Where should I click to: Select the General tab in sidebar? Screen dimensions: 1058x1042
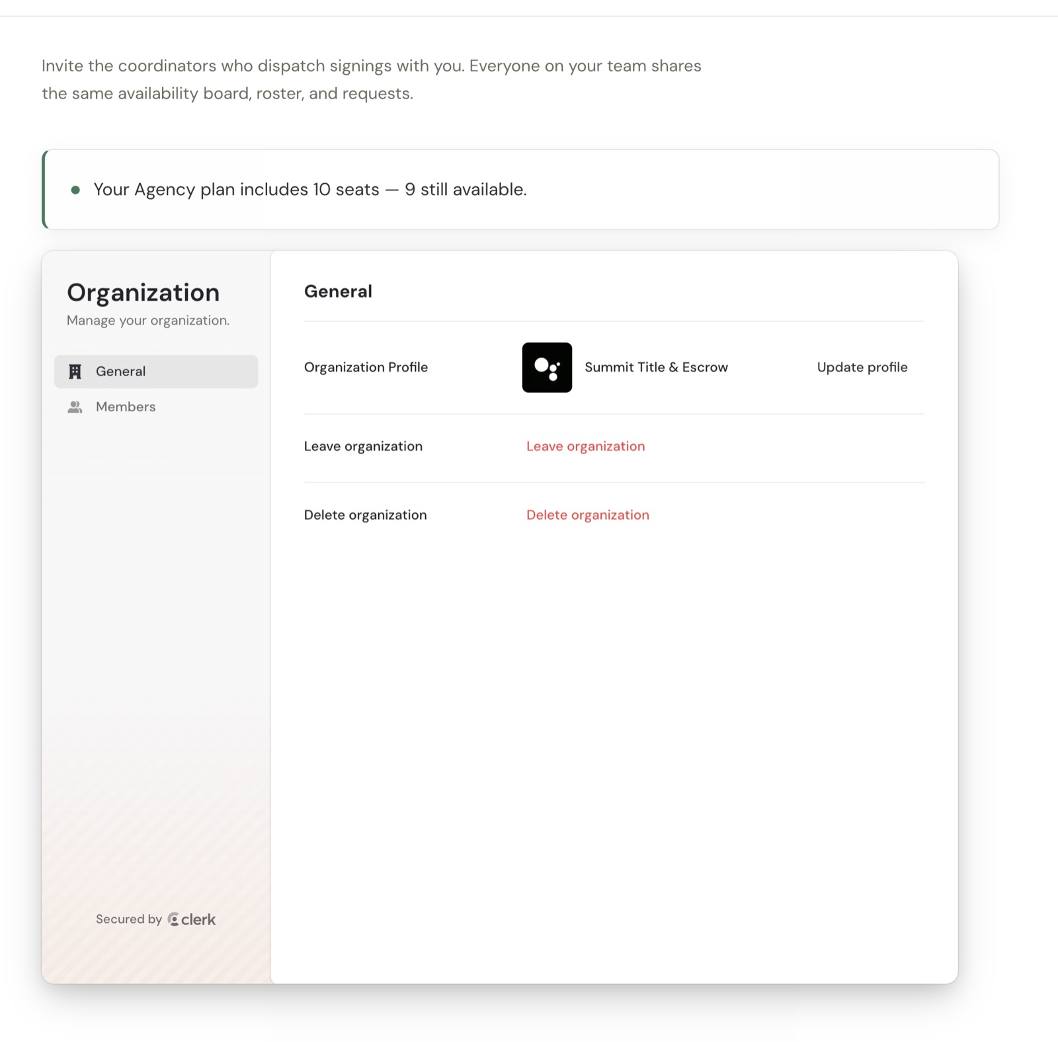(x=156, y=372)
